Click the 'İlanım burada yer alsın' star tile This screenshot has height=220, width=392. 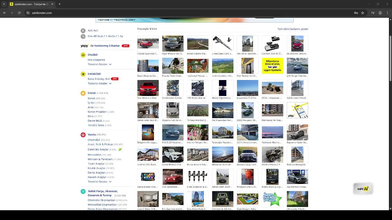pyautogui.click(x=272, y=199)
